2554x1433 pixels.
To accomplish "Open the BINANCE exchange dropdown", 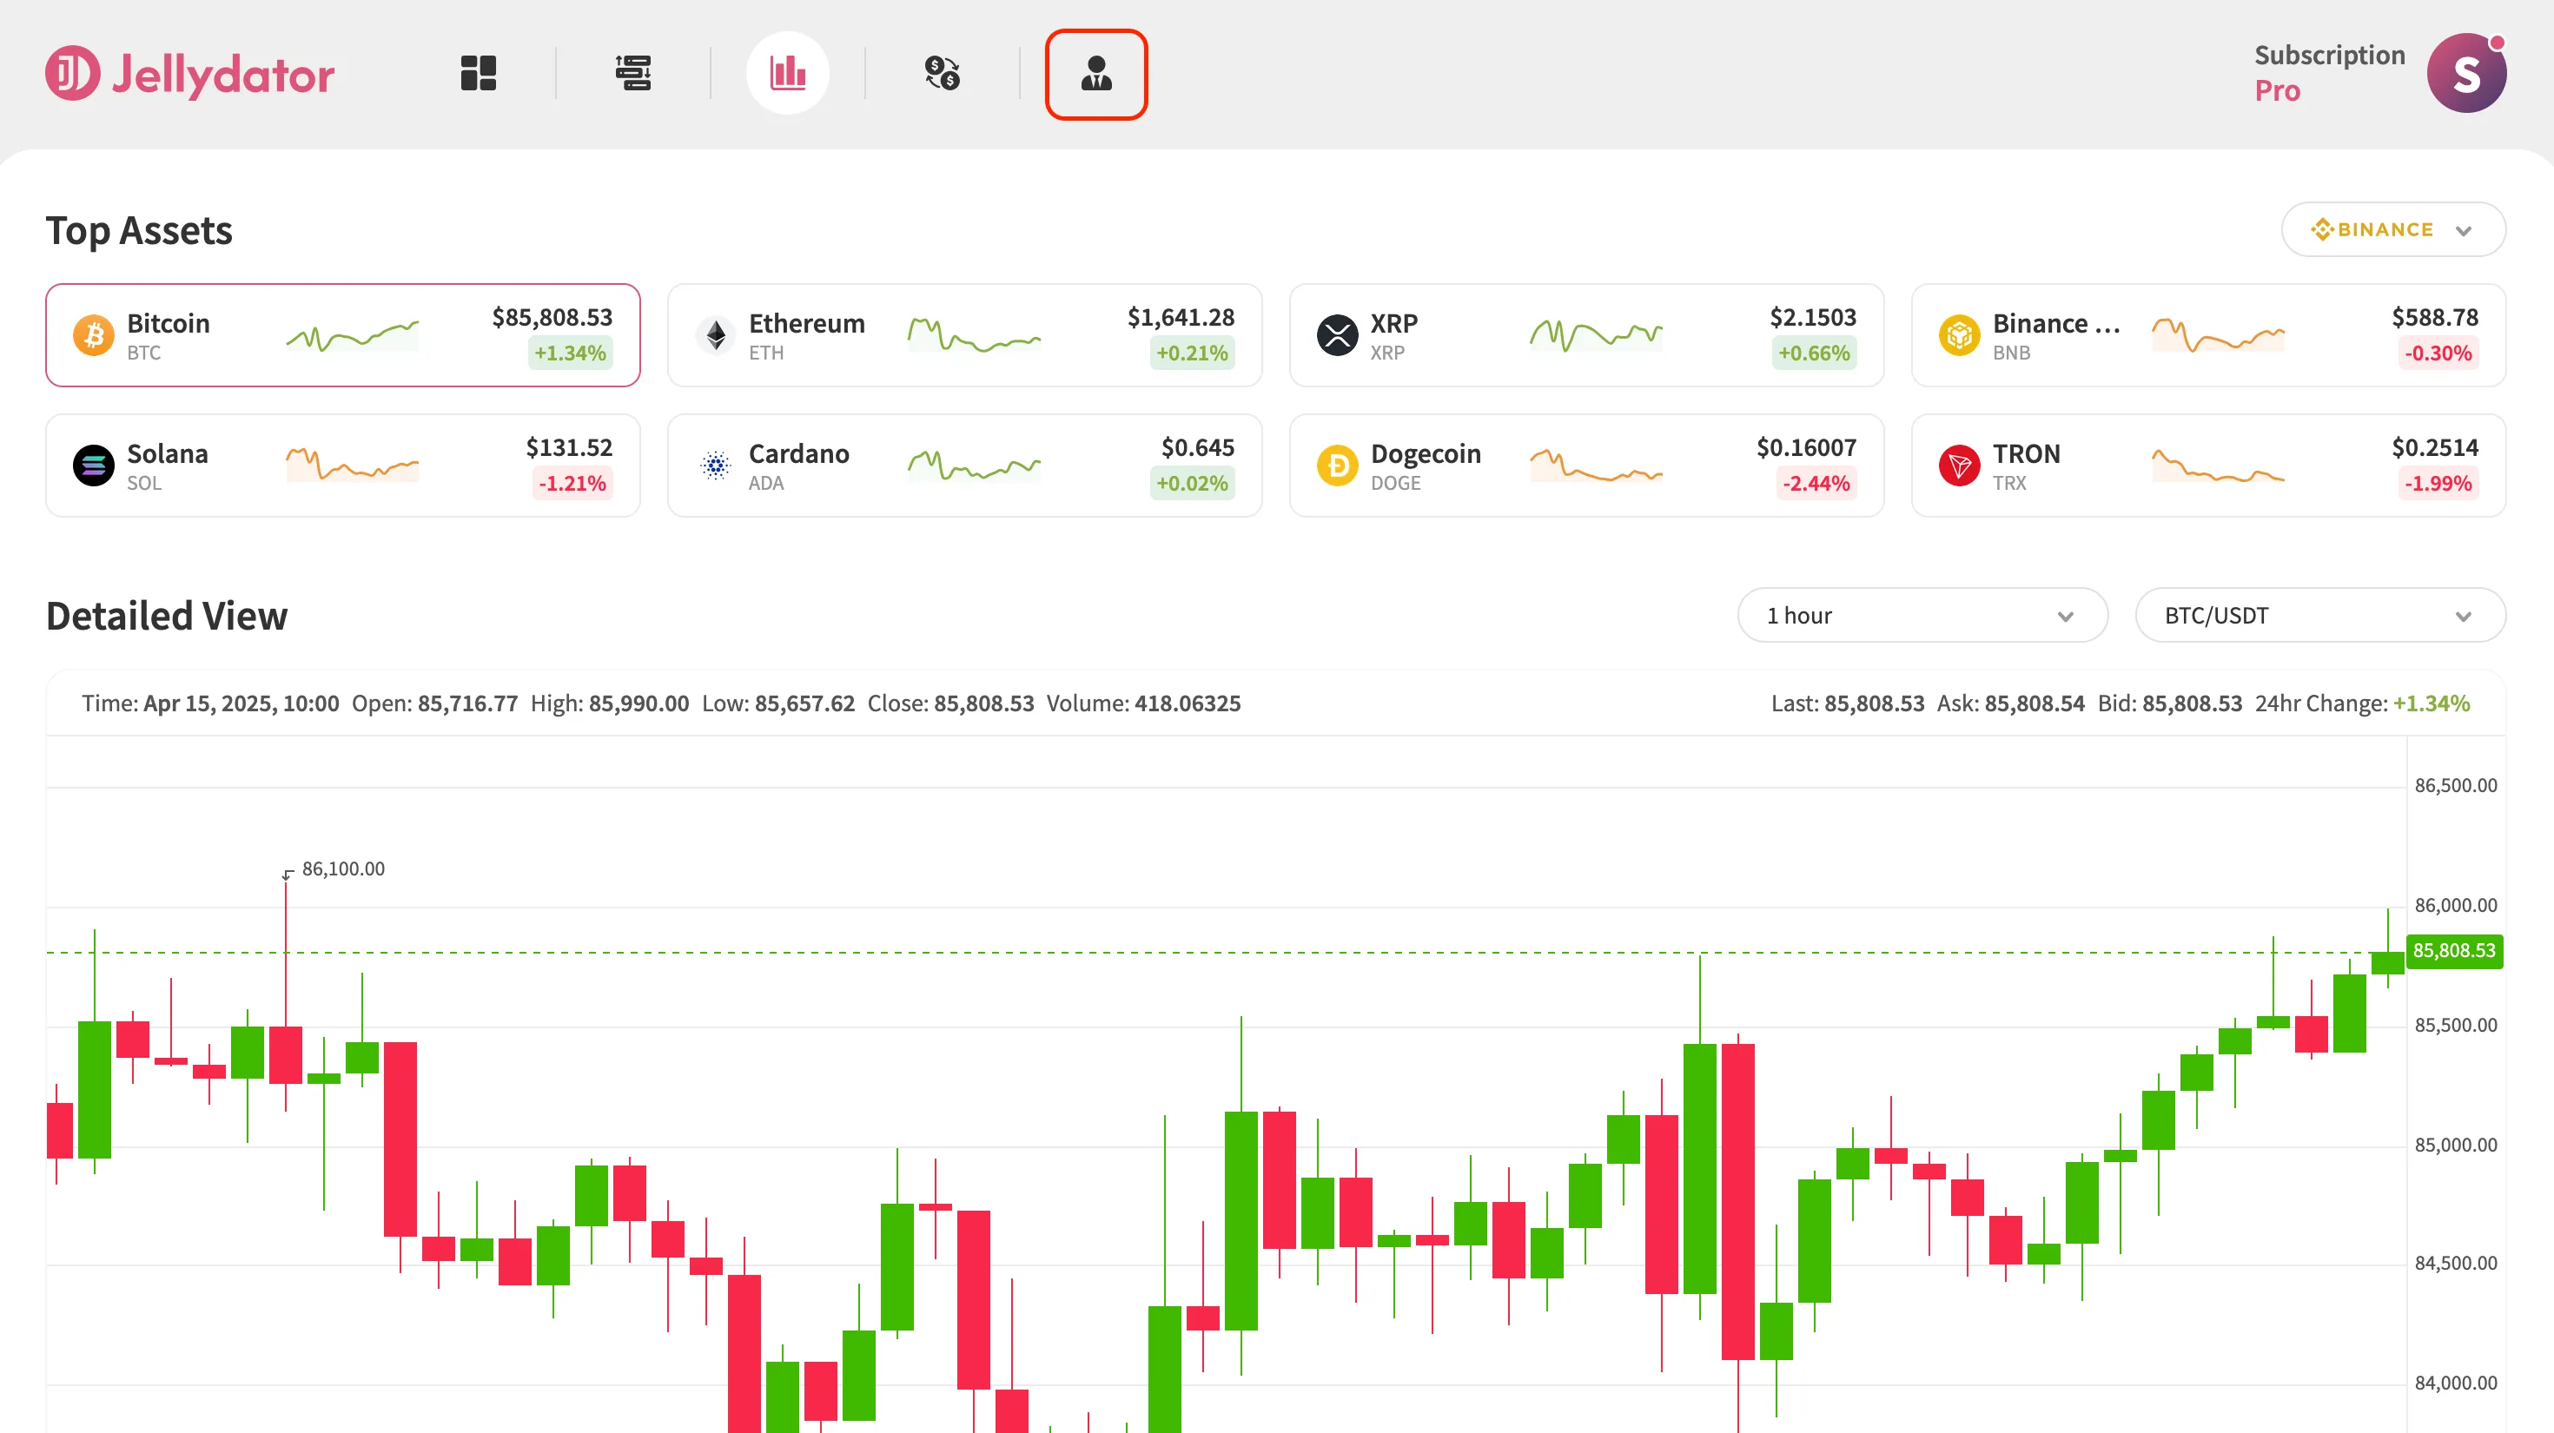I will (x=2393, y=230).
